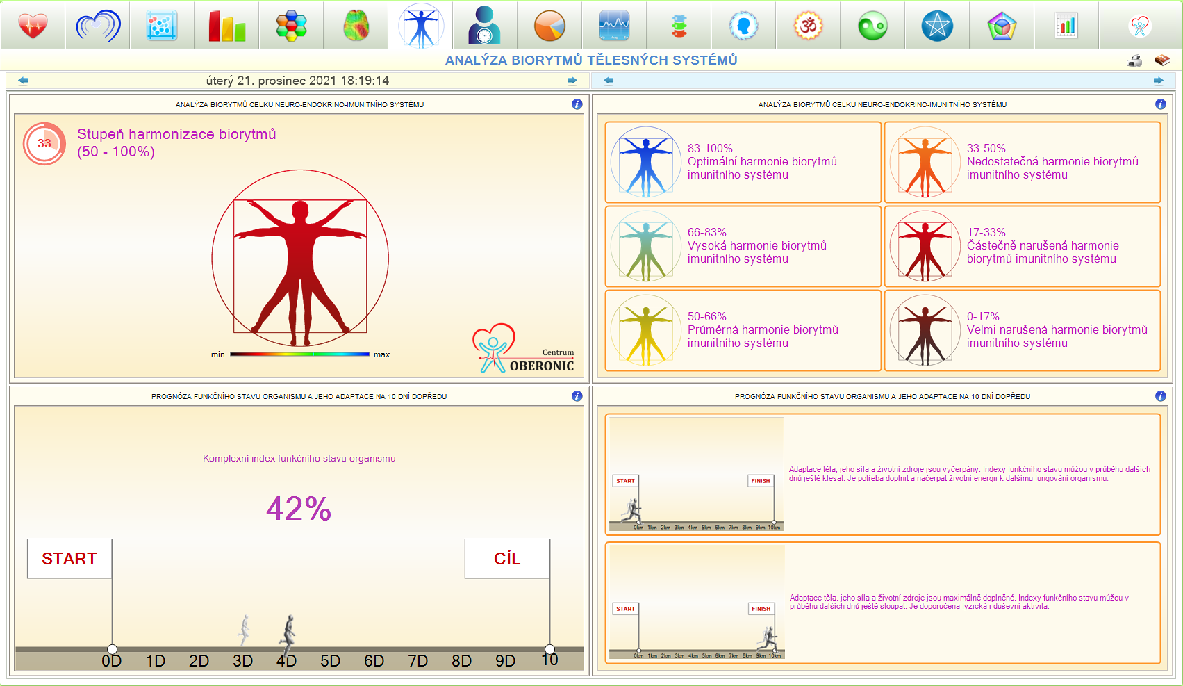Select the 17-33% partially disturbed card
The width and height of the screenshot is (1183, 686).
[x=1023, y=246]
